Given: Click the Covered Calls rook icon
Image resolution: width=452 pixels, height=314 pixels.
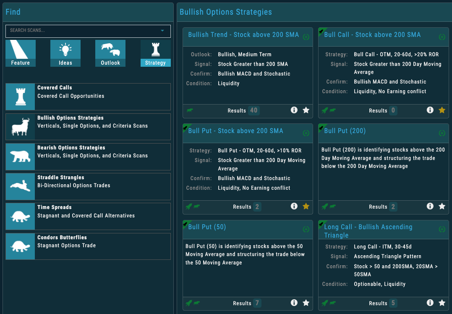Looking at the screenshot, I should click(21, 97).
